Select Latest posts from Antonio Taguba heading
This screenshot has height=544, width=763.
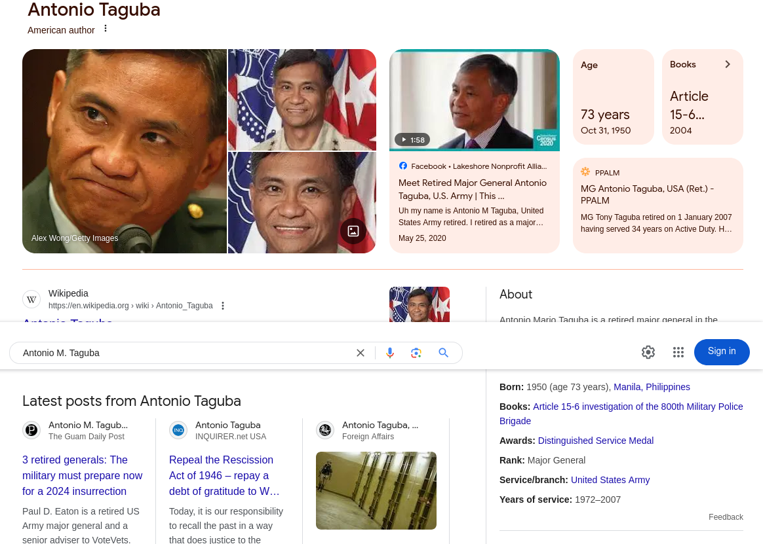pos(131,401)
